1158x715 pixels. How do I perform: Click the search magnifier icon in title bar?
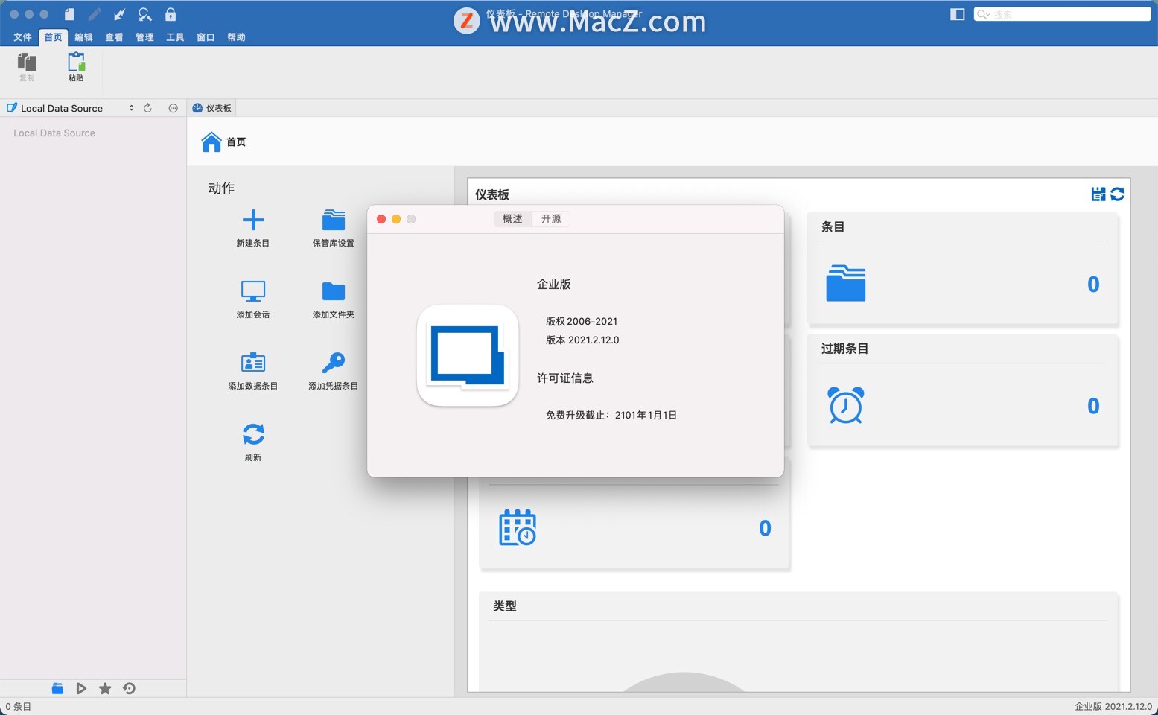coord(145,14)
